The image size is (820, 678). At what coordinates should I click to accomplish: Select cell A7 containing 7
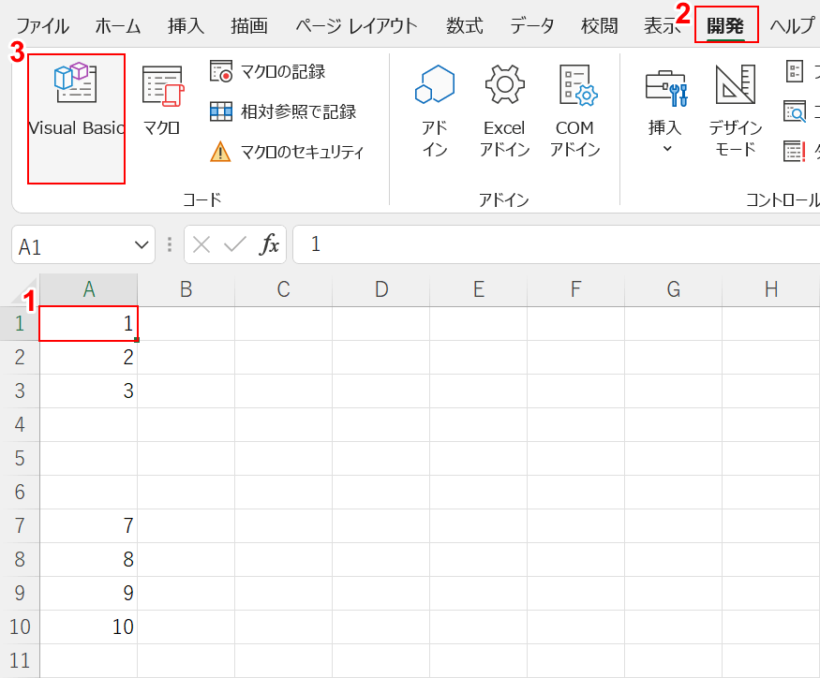pyautogui.click(x=89, y=526)
